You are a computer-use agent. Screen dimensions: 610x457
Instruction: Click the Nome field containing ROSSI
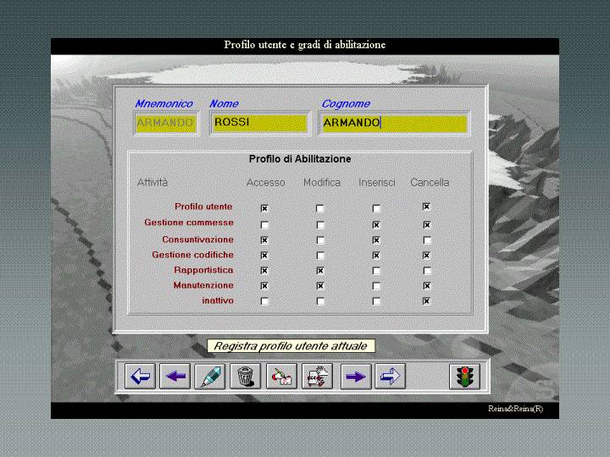point(260,124)
